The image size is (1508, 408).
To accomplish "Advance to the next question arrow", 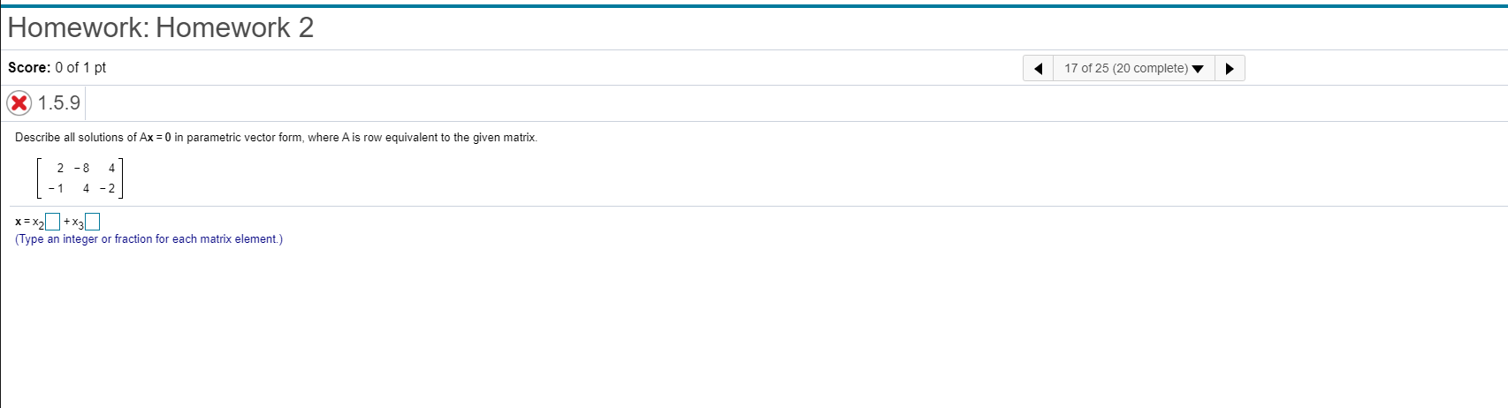I will tap(1230, 68).
